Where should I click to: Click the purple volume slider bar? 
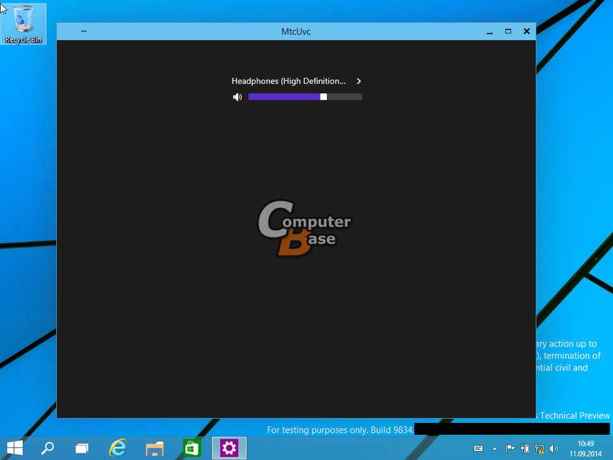284,97
